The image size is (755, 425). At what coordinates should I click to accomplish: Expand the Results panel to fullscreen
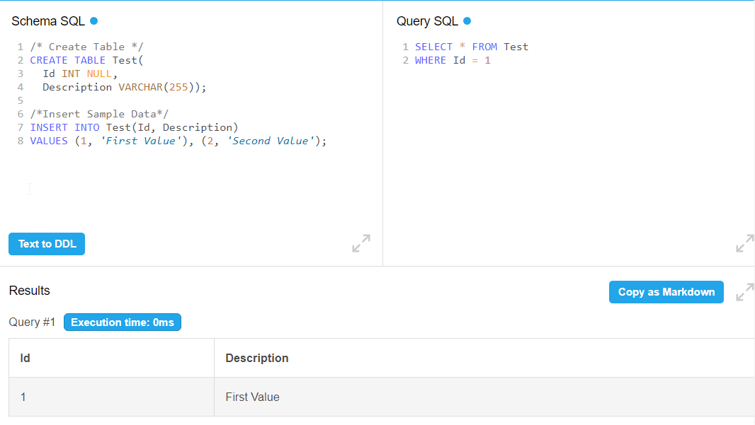click(x=745, y=292)
